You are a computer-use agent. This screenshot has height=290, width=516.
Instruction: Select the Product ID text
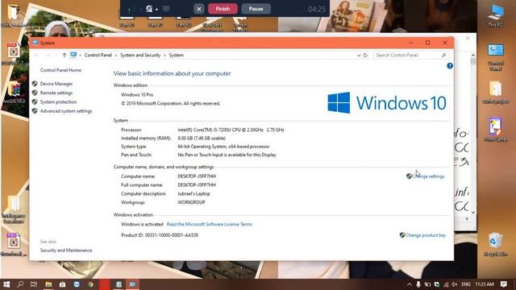point(160,235)
